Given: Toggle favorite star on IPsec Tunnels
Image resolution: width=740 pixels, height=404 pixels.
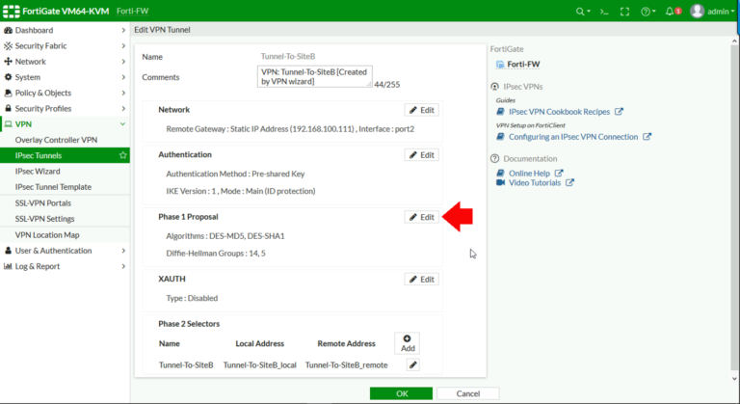Looking at the screenshot, I should pos(122,155).
